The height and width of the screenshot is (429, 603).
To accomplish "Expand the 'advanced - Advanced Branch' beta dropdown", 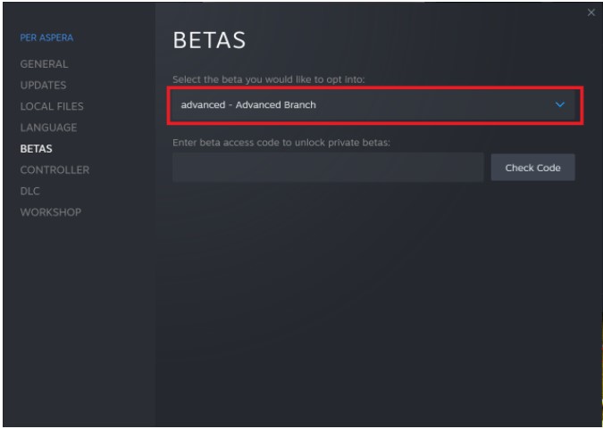I will (373, 105).
